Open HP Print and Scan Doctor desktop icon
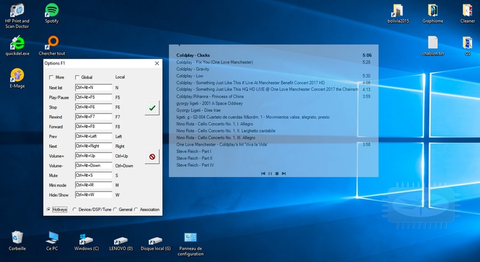This screenshot has height=262, width=480. [17, 16]
